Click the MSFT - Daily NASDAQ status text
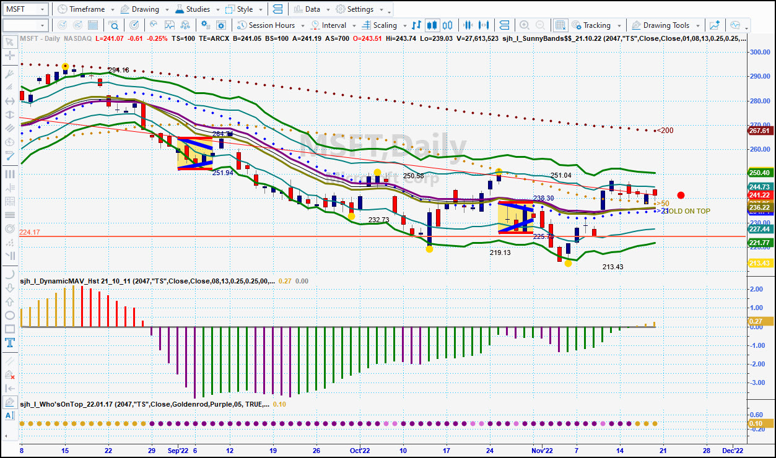The width and height of the screenshot is (776, 458). tap(56, 38)
